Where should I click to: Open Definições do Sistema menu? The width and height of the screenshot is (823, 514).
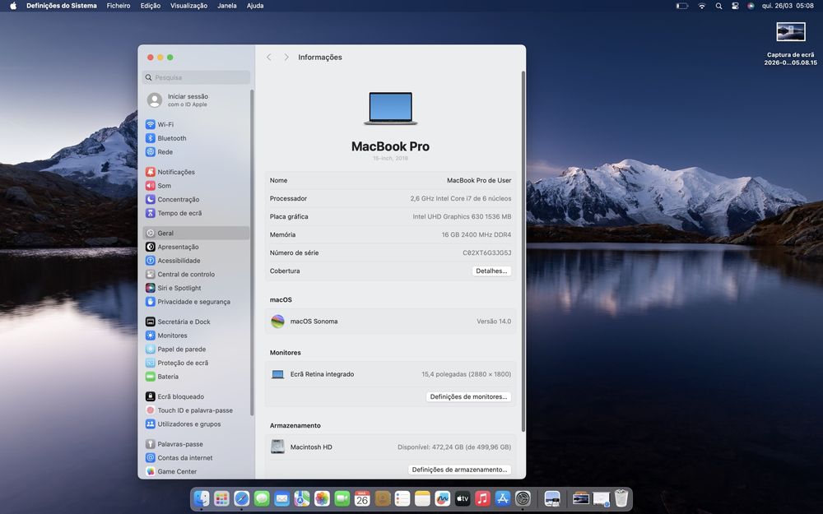[x=62, y=6]
